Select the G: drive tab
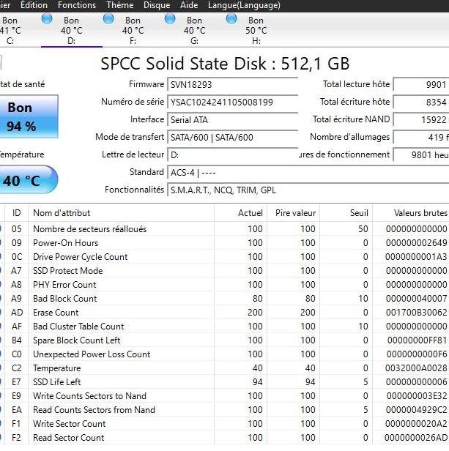The height and width of the screenshot is (451, 449). (x=195, y=31)
